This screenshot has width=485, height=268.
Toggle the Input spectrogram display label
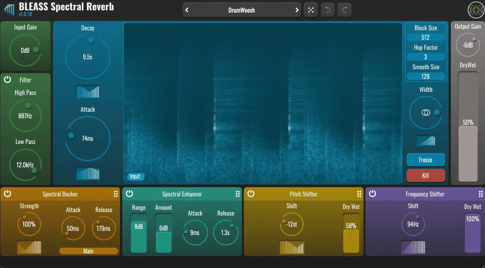tap(135, 176)
